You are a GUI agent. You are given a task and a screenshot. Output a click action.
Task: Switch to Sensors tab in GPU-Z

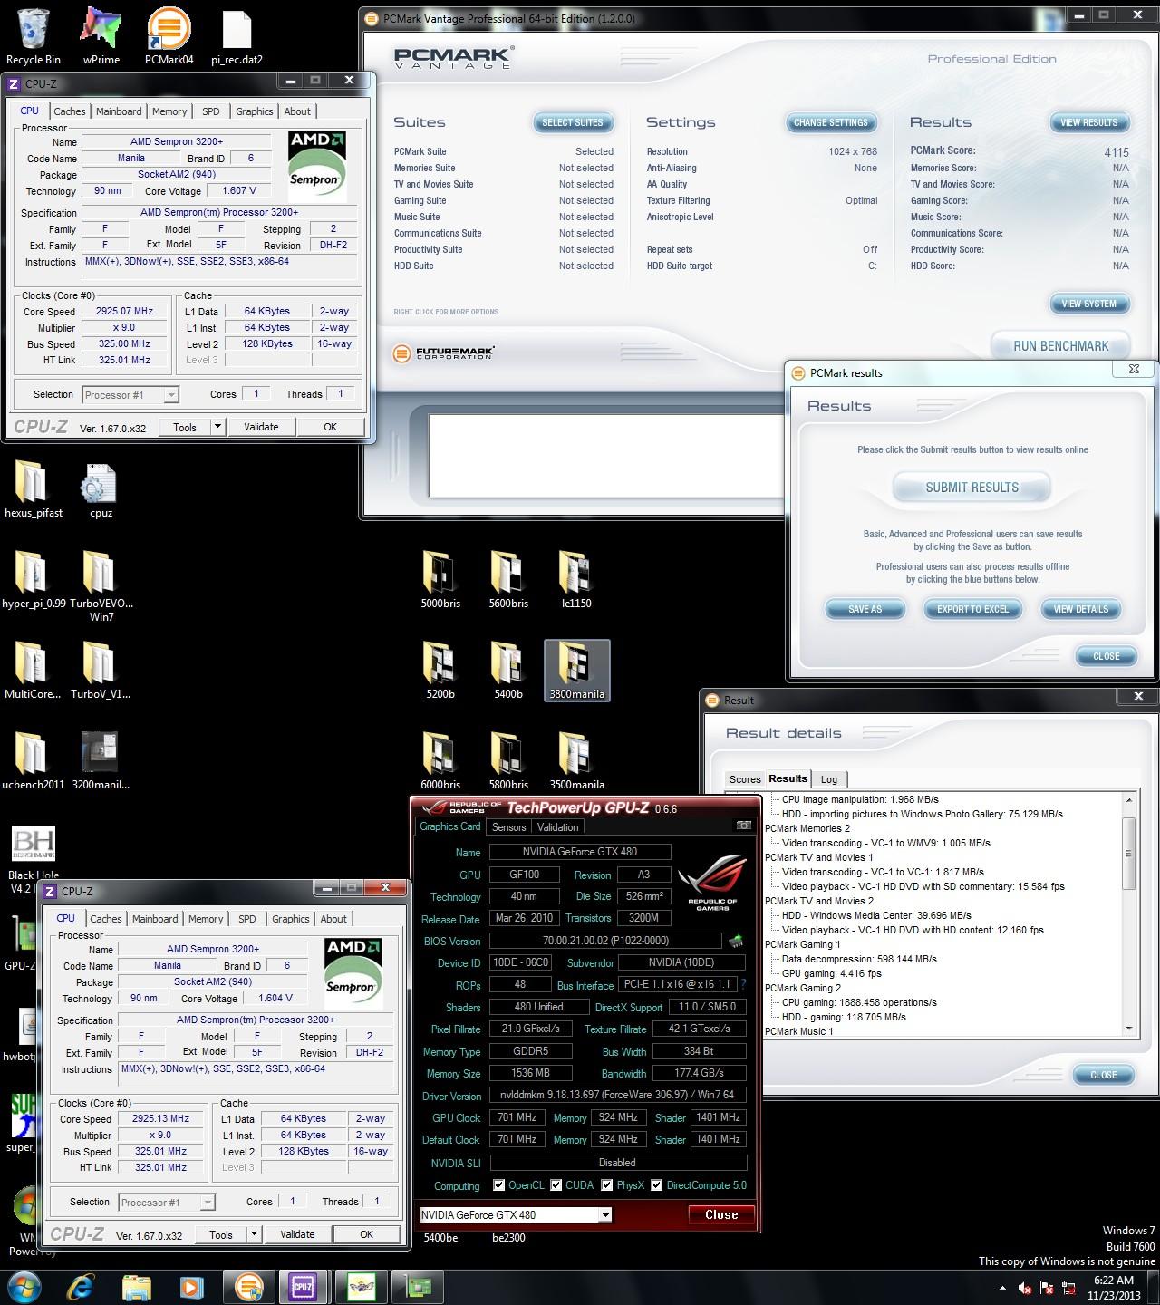click(508, 827)
